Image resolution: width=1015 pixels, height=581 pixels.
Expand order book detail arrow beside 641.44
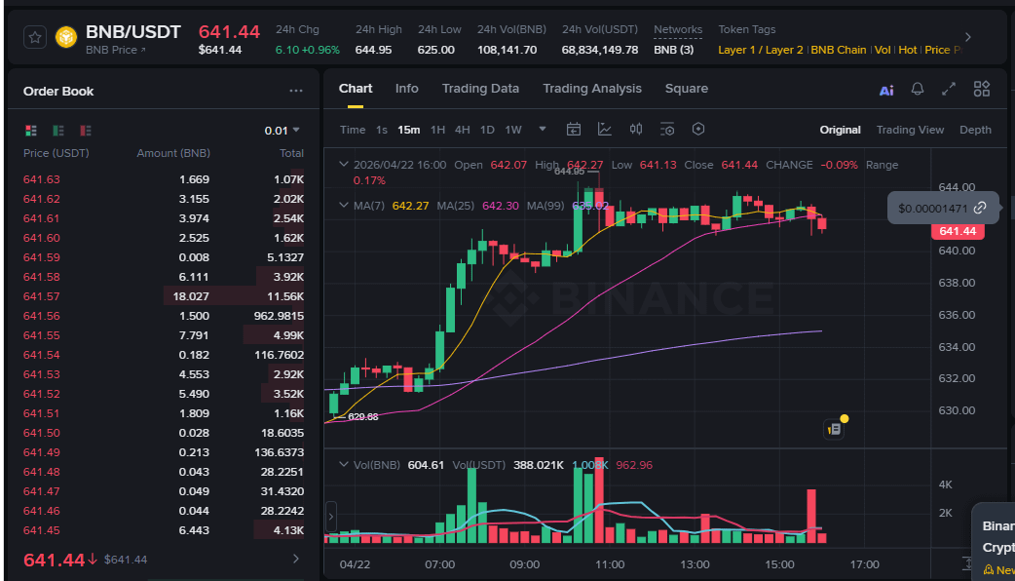(x=296, y=559)
